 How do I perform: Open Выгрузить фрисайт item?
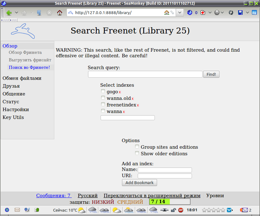(x=30, y=60)
